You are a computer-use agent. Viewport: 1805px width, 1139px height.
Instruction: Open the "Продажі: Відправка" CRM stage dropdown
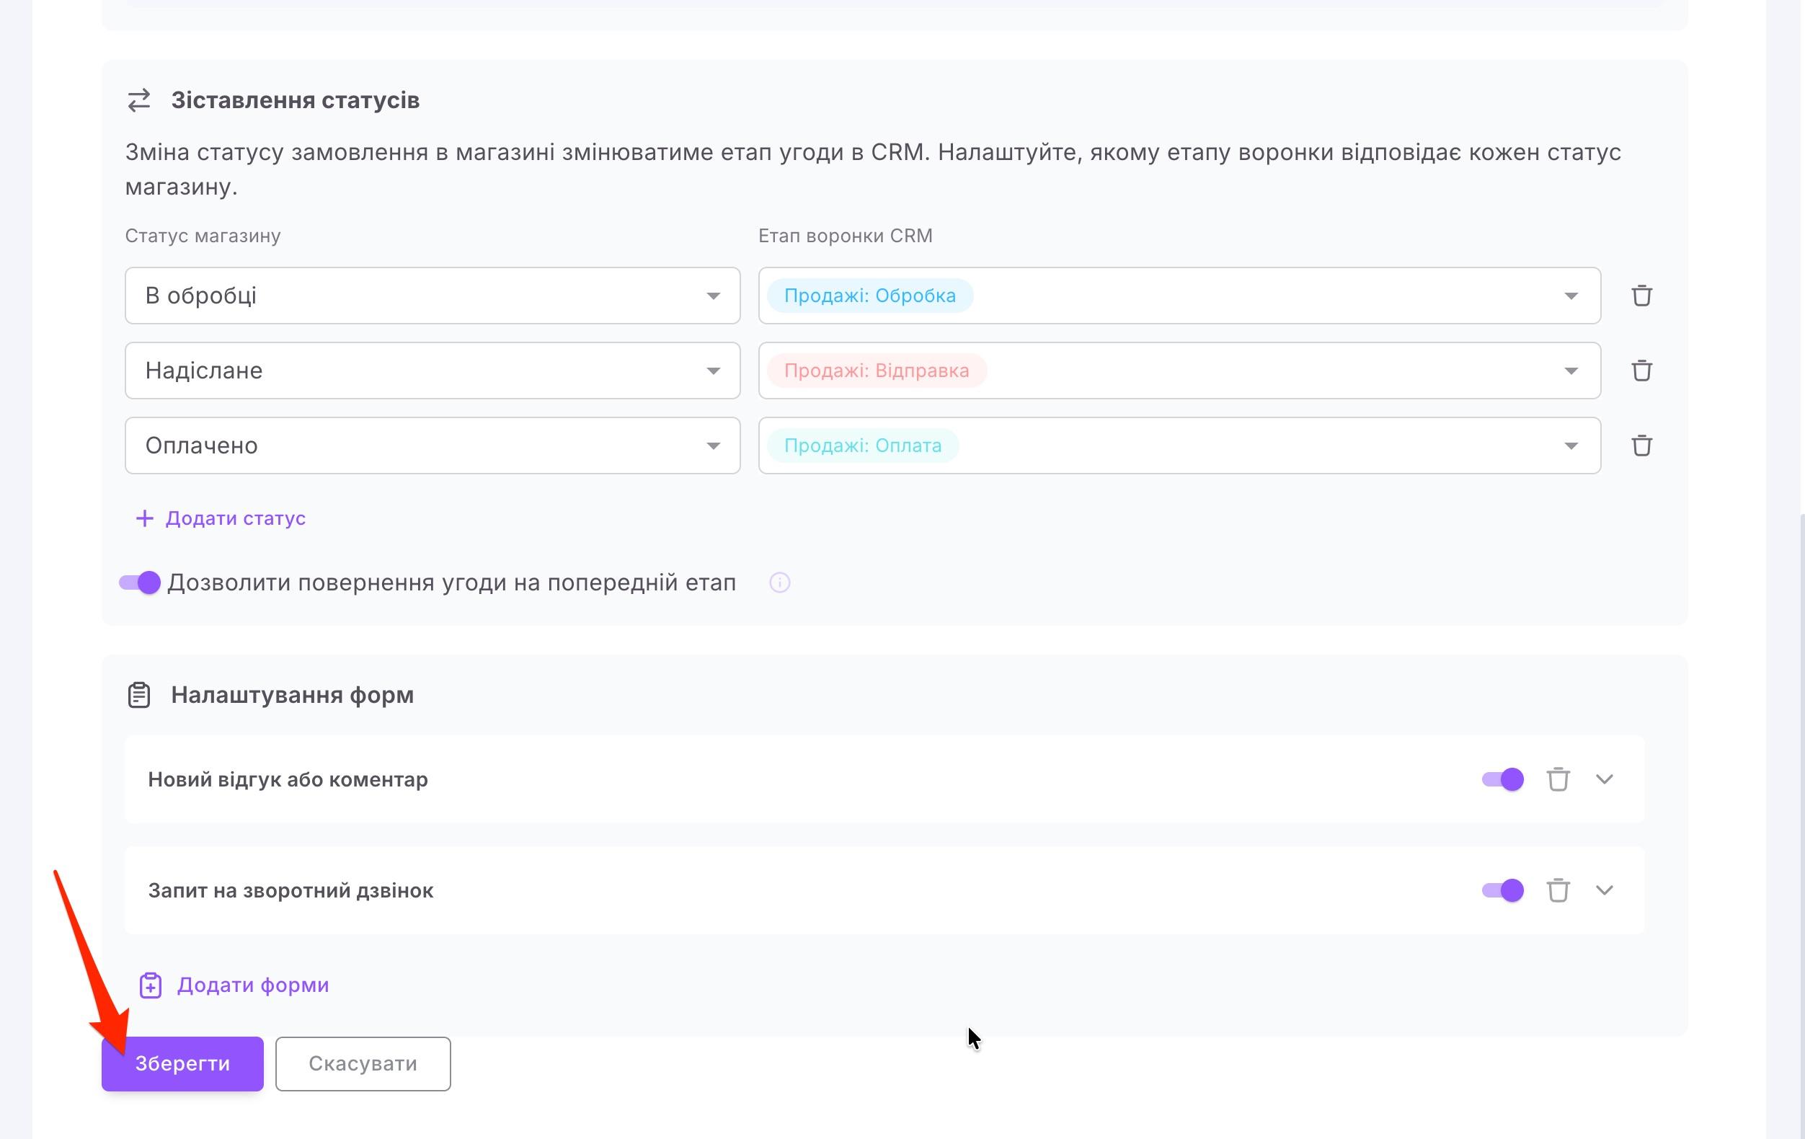point(1180,371)
